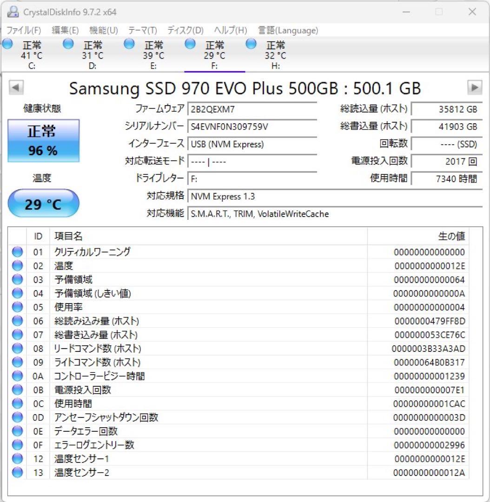Screen dimensions: 490x502
Task: Click status orb of 温度センサー1 row
Action: (17, 458)
